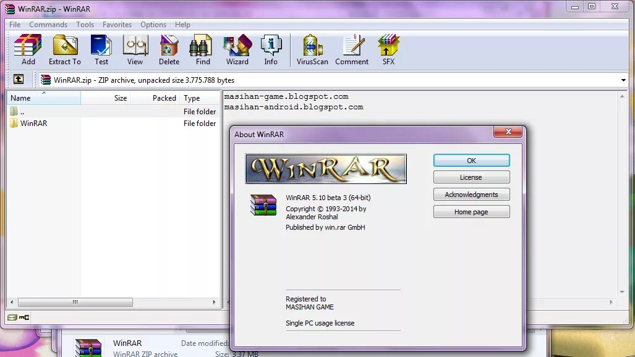
Task: Open the Find files tool
Action: coord(201,49)
